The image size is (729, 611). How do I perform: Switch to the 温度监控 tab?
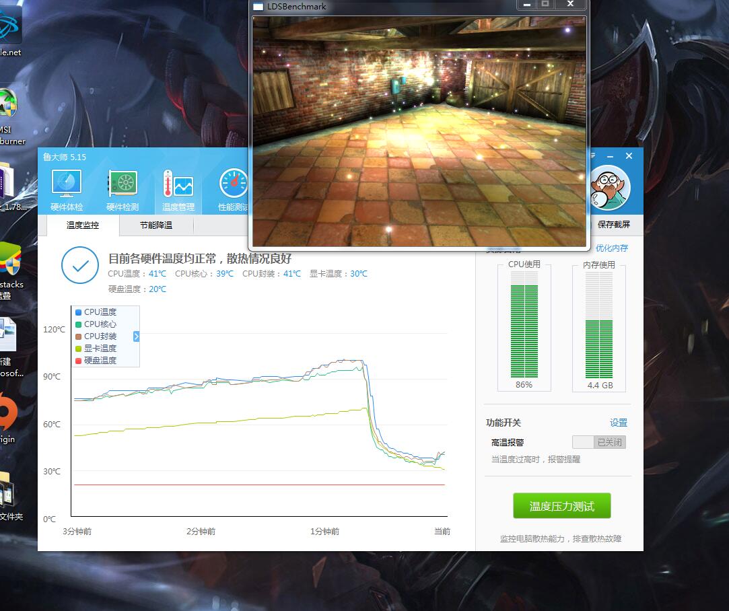click(83, 225)
